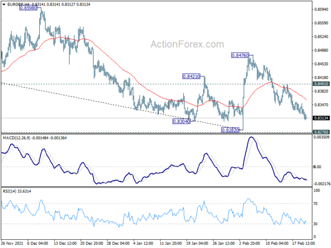Click the 0.85590 price axis value
The height and width of the screenshot is (248, 331).
[321, 23]
